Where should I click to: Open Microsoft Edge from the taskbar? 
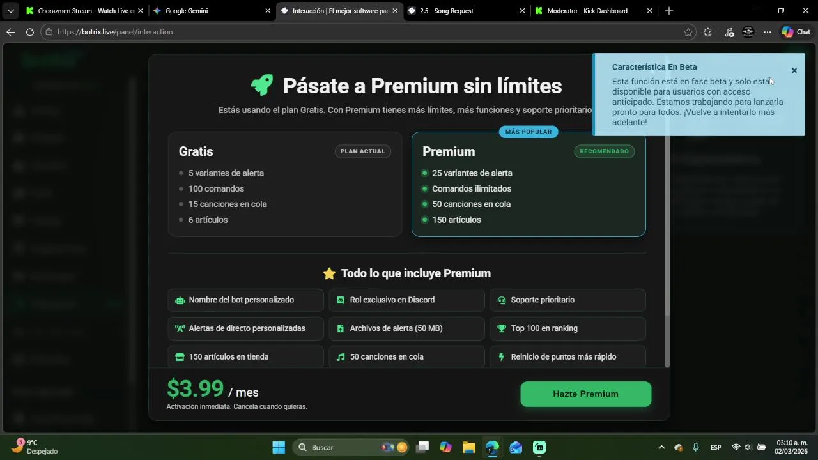[492, 447]
